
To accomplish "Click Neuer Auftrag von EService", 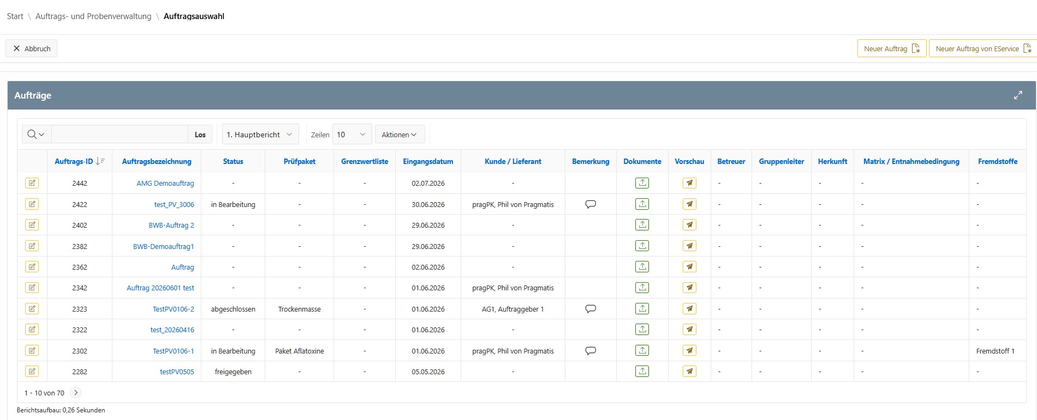I will [982, 48].
